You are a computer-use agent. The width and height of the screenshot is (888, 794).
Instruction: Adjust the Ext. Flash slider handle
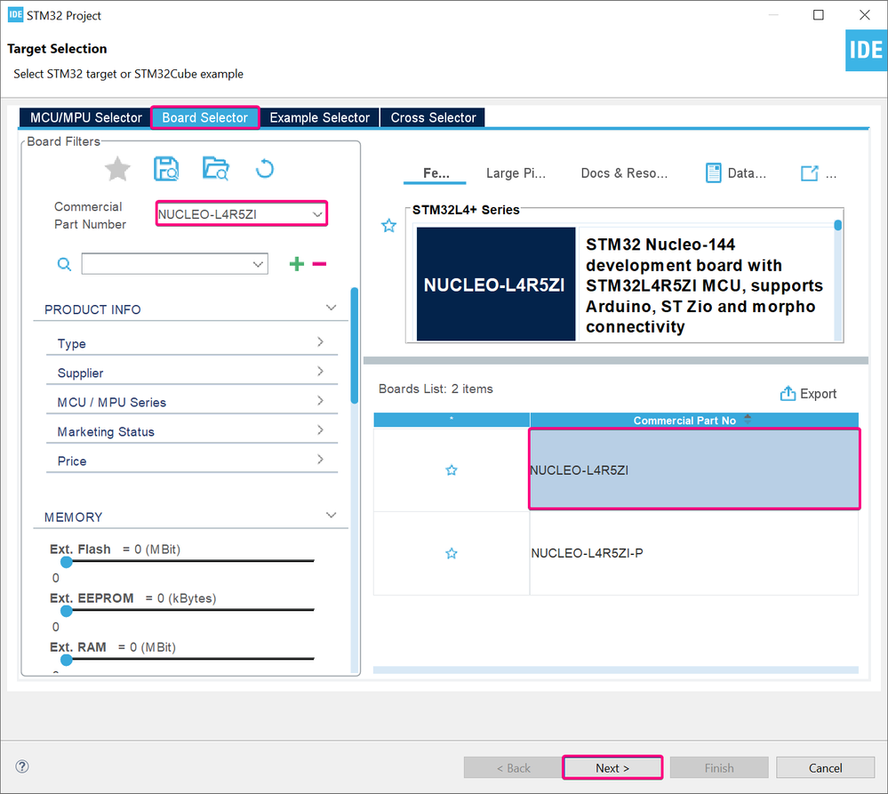click(x=67, y=562)
